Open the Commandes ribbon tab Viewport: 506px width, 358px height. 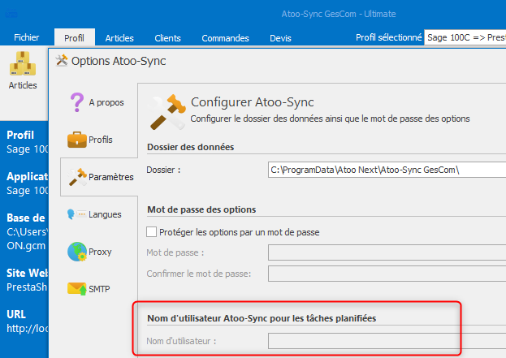pos(225,37)
